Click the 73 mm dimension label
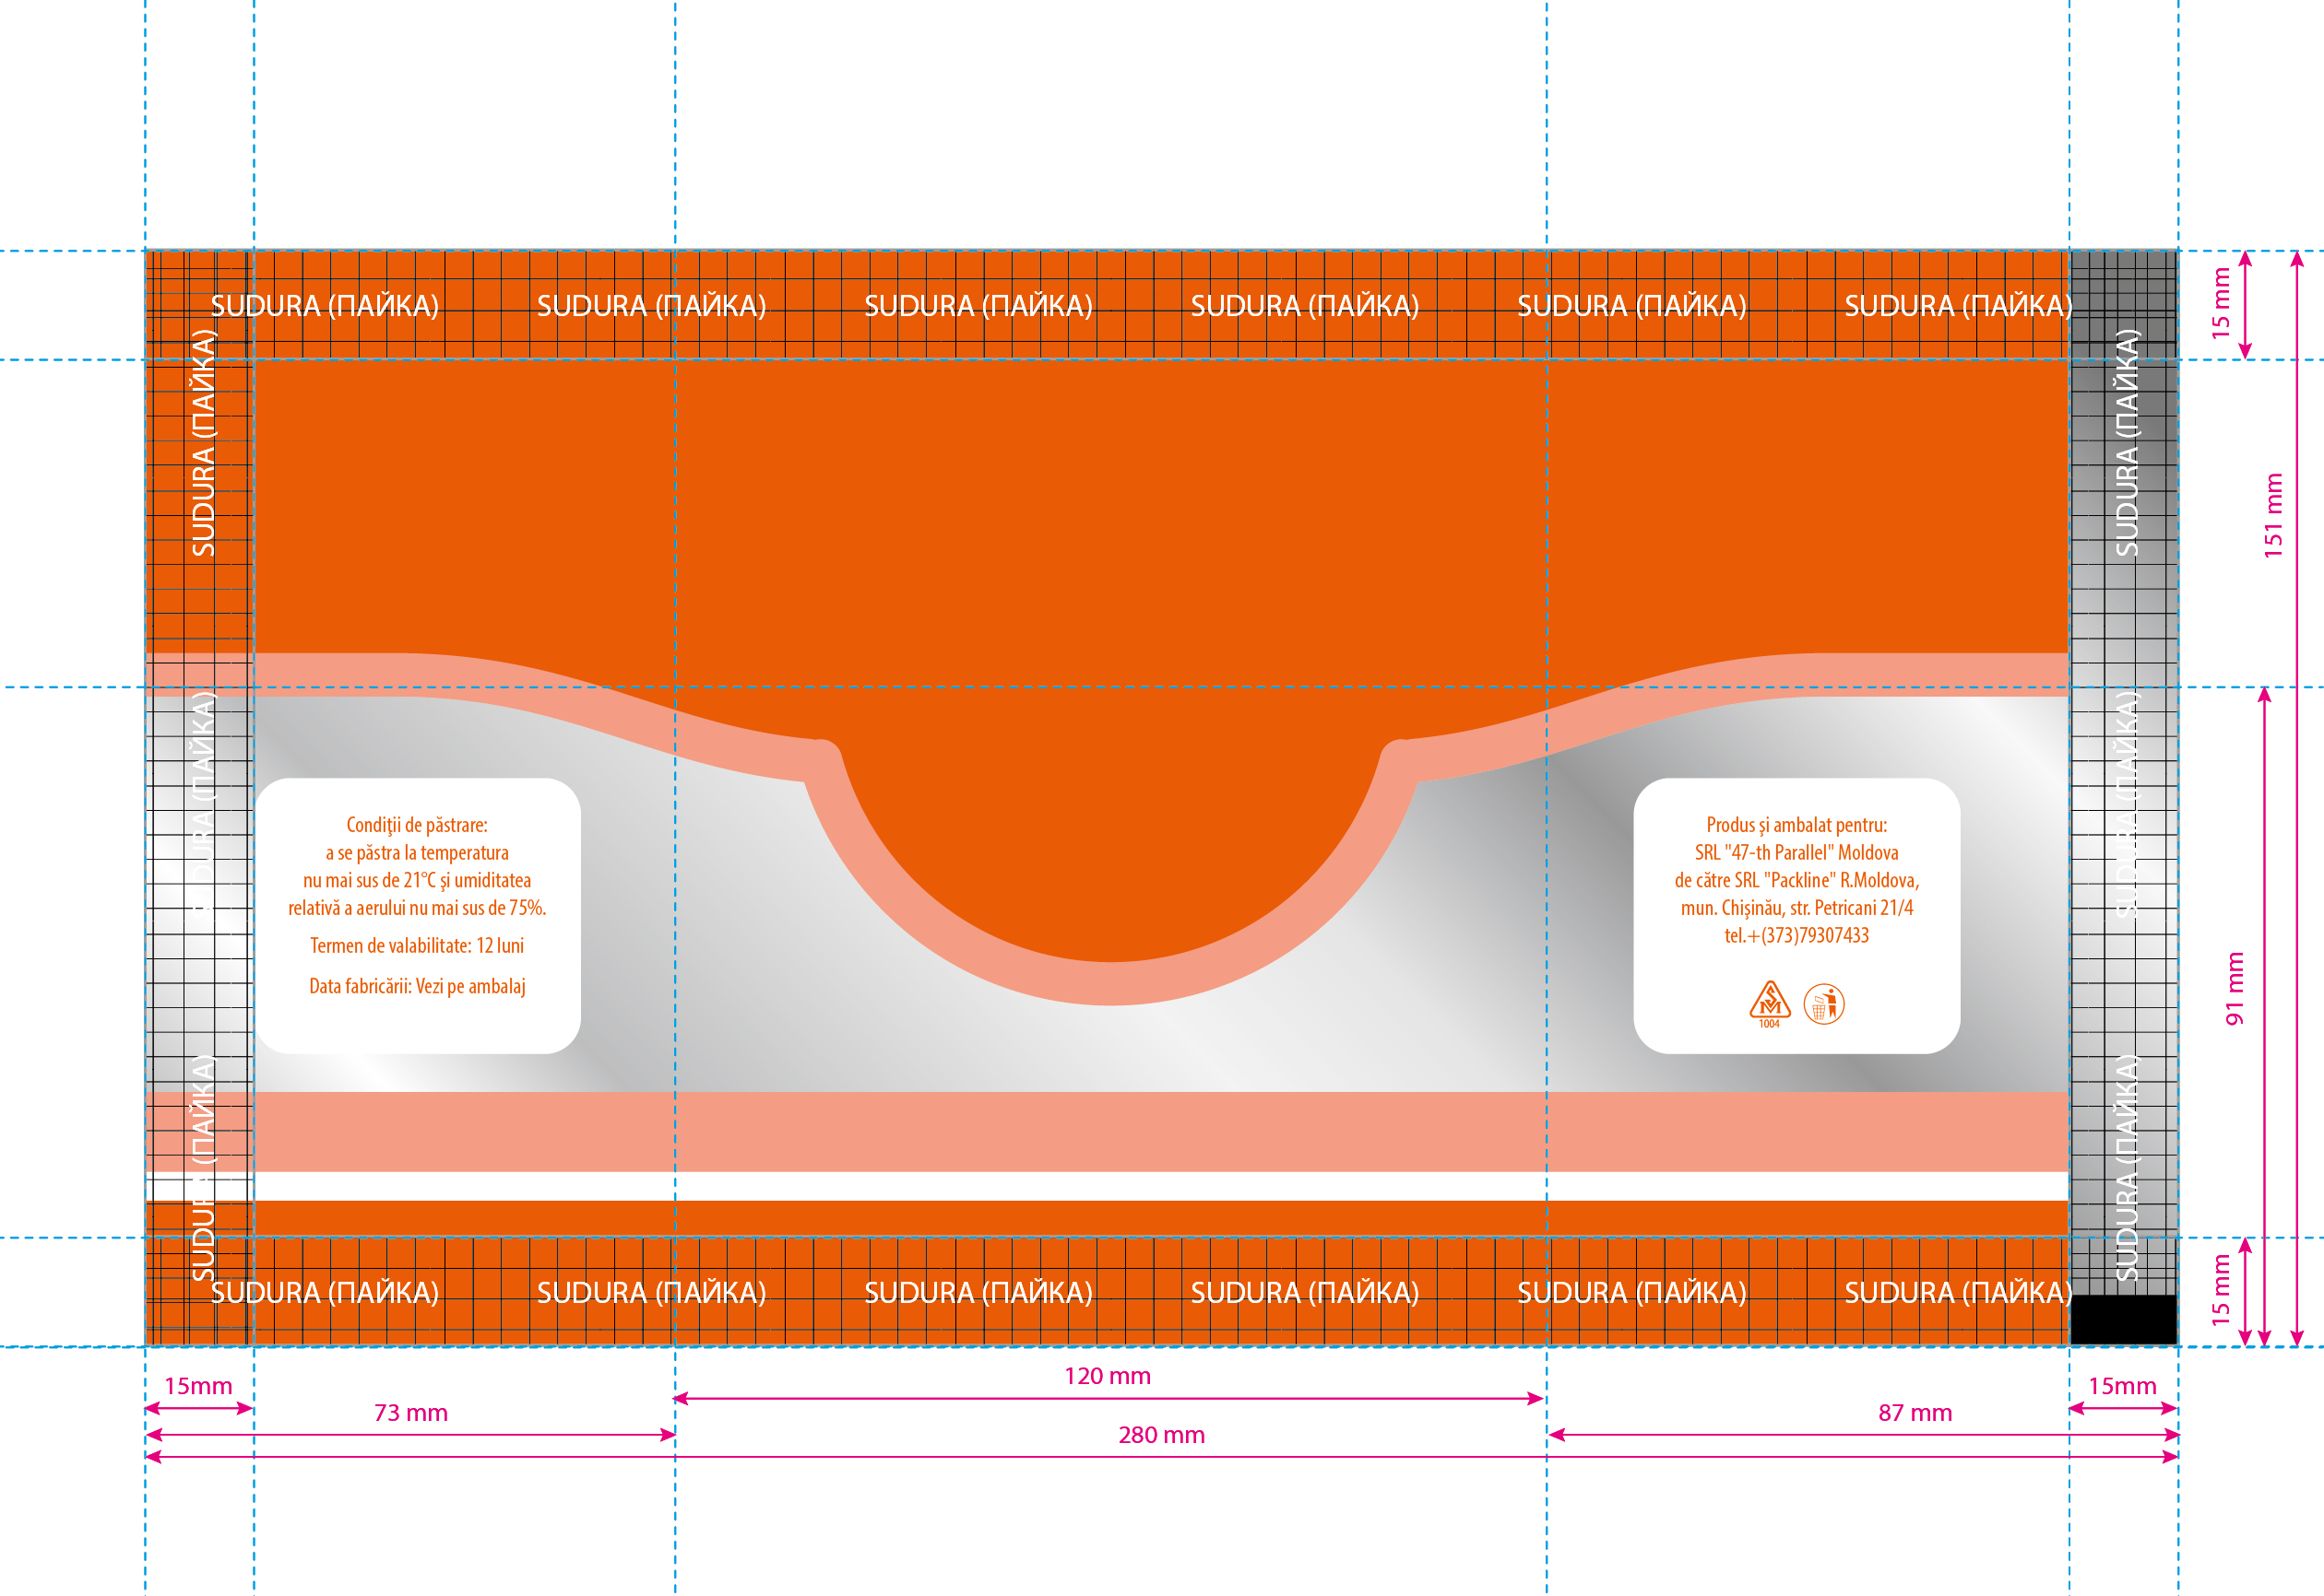Viewport: 2324px width, 1596px height. (410, 1413)
